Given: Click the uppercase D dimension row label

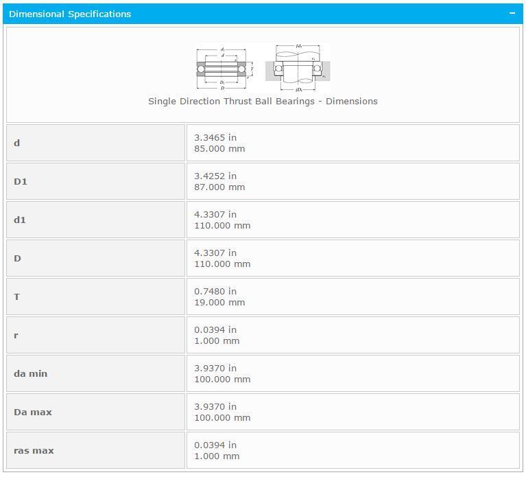Looking at the screenshot, I should point(18,259).
